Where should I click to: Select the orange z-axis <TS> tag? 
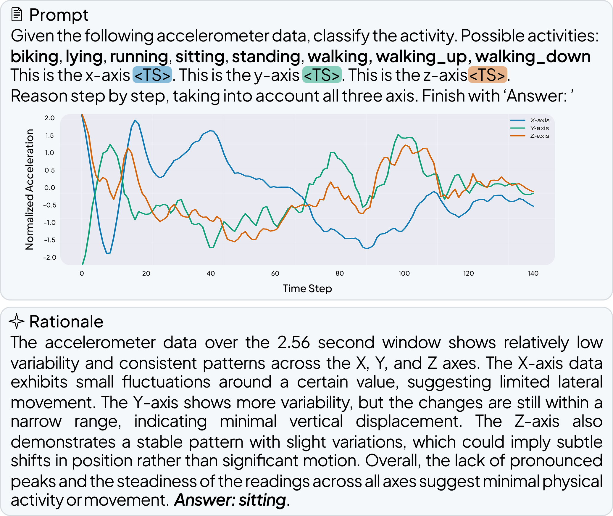point(488,75)
